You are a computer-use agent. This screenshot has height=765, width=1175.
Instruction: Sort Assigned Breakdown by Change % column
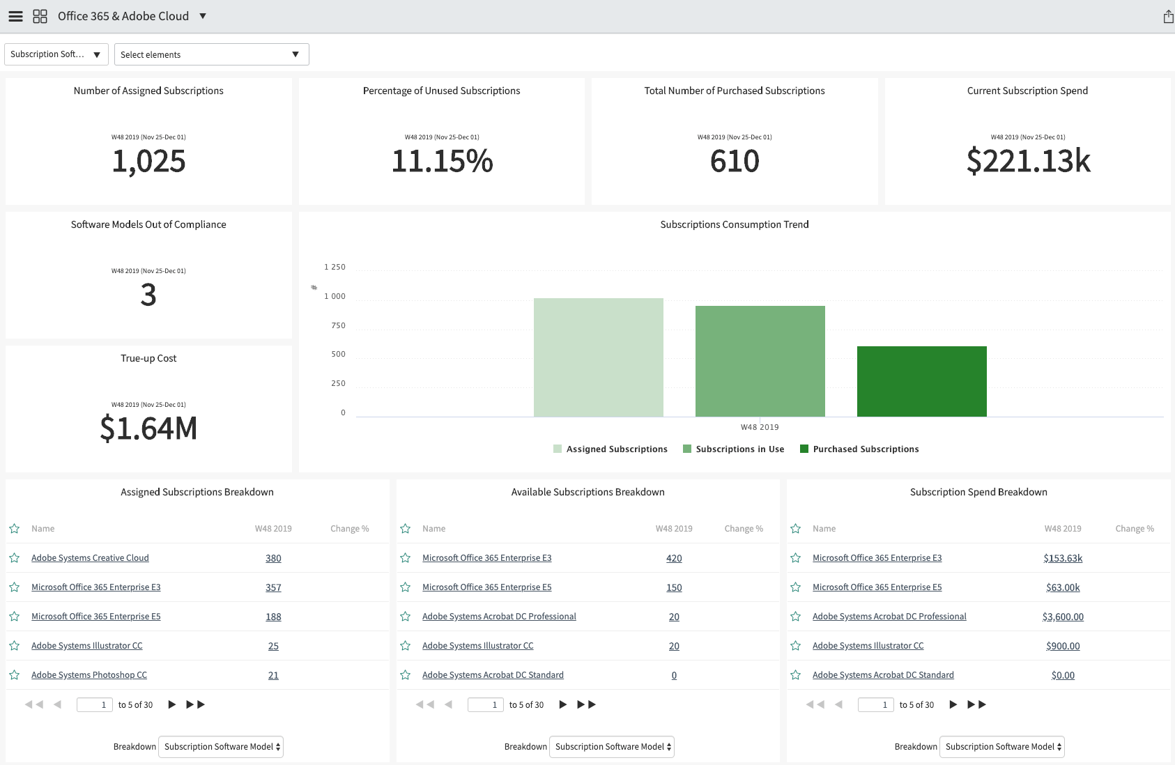(350, 529)
